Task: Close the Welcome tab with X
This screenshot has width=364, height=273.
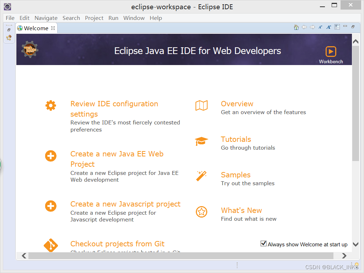Action: coord(53,28)
